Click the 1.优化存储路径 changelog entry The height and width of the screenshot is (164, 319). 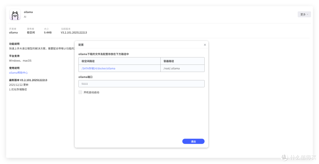(18, 89)
